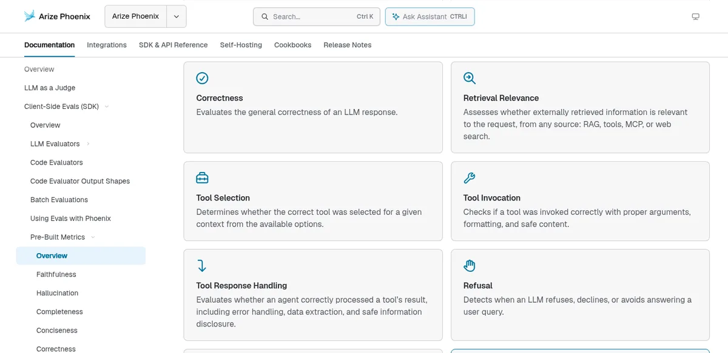This screenshot has width=728, height=353.
Task: Click LLM Evaluators sidebar label
Action: click(55, 144)
